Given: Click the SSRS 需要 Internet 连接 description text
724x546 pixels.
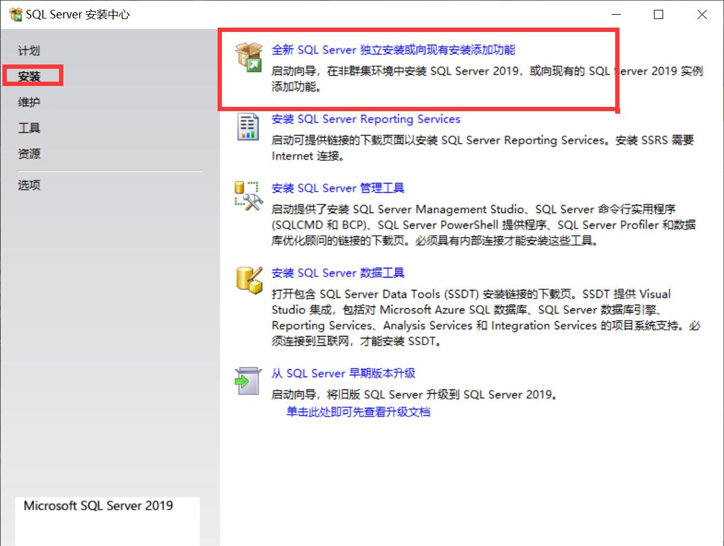Looking at the screenshot, I should coord(482,147).
